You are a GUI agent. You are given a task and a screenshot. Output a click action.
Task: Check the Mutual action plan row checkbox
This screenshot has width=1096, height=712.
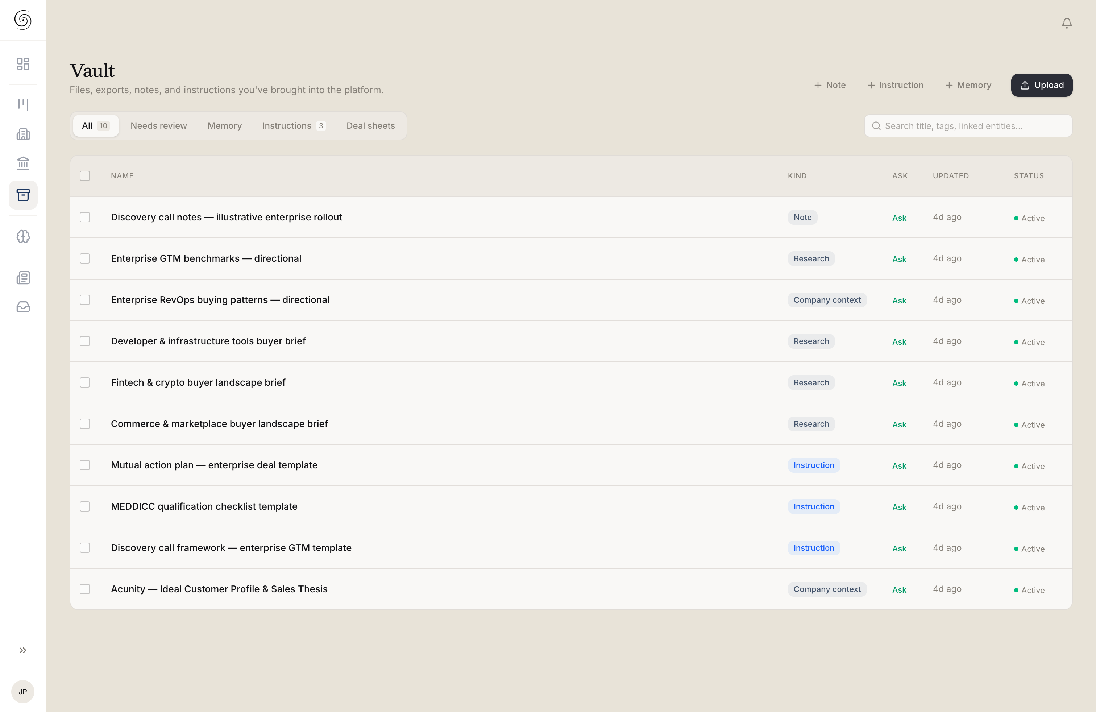85,465
